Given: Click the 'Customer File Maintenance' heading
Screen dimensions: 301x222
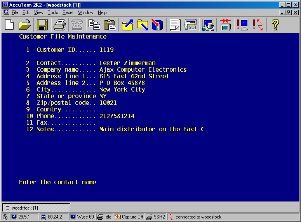Looking at the screenshot, I should click(x=63, y=36).
